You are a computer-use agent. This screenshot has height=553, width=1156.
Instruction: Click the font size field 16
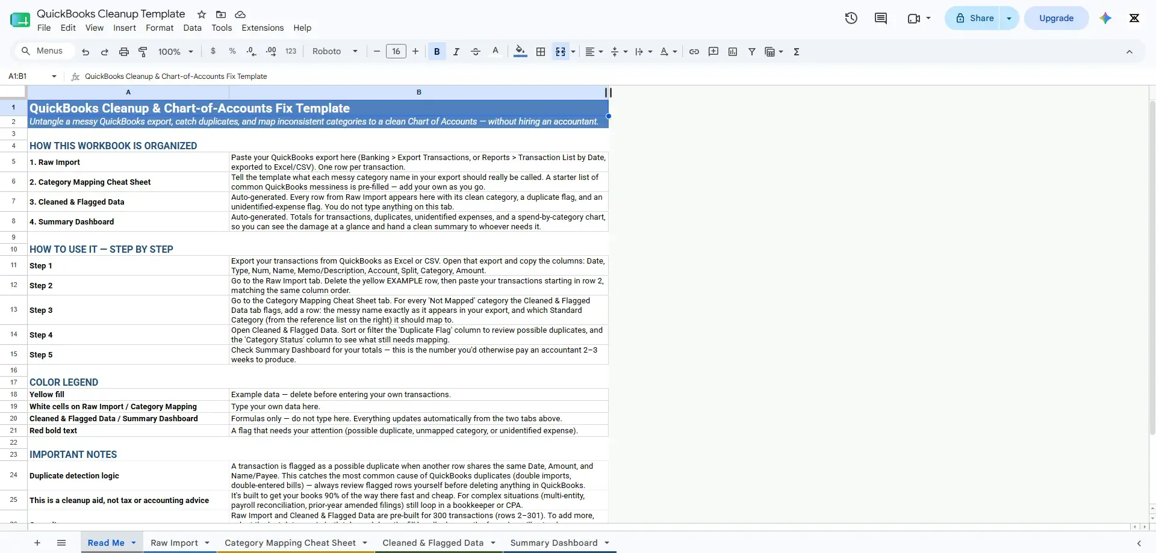[396, 52]
